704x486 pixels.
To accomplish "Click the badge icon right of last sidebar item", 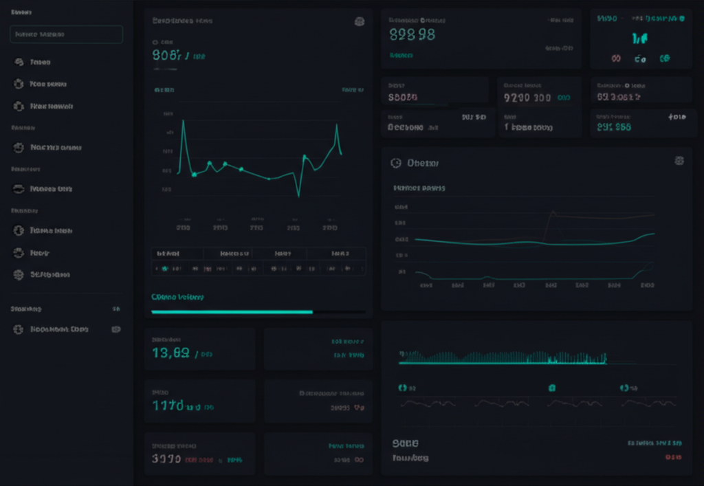I will click(x=116, y=329).
